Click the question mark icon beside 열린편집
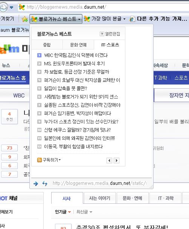The width and height of the screenshot is (189, 229). (102, 34)
